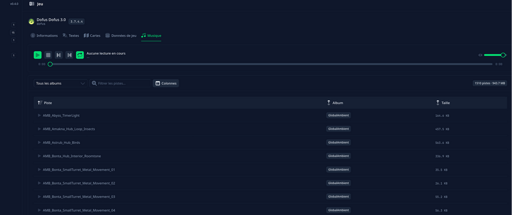Image resolution: width=512 pixels, height=215 pixels.
Task: Select the AMB_Bonta_SmallTurret_Metal_Movement_02 track name
Action: (x=79, y=183)
